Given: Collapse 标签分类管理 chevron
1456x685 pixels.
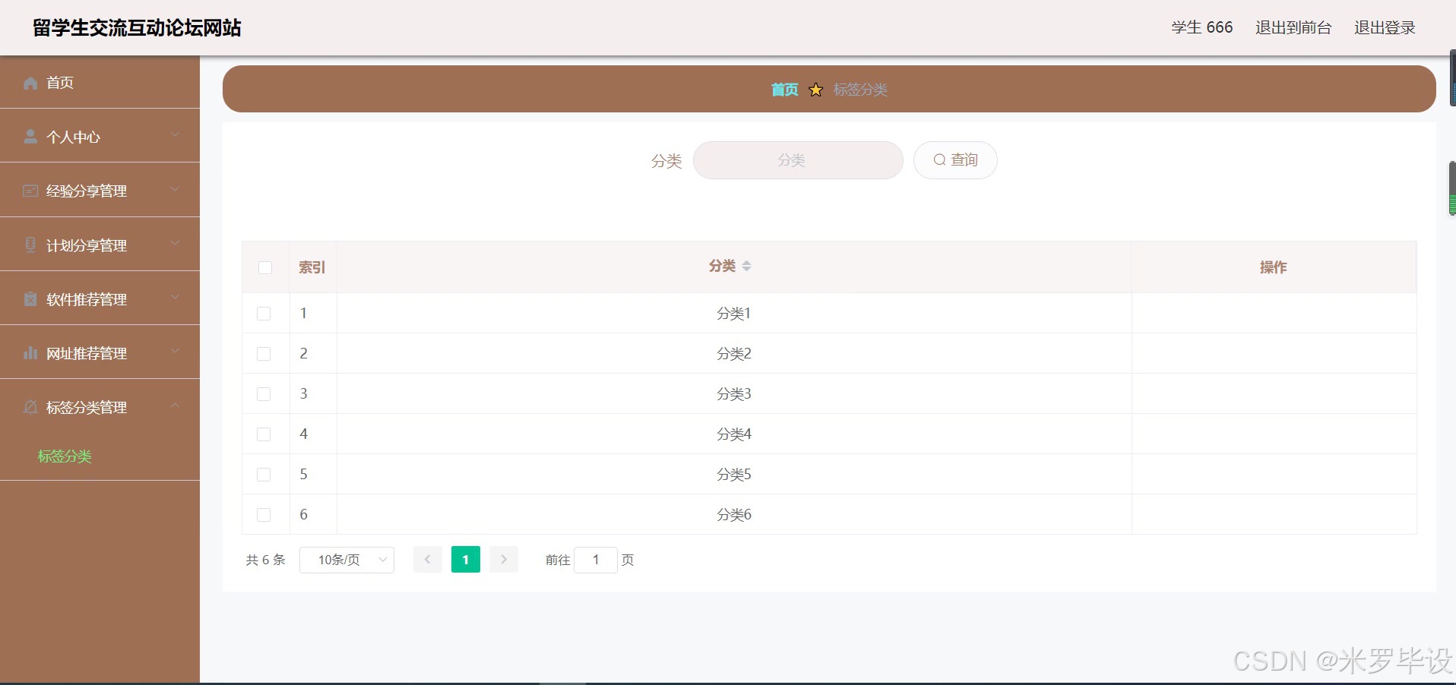Looking at the screenshot, I should pyautogui.click(x=176, y=406).
